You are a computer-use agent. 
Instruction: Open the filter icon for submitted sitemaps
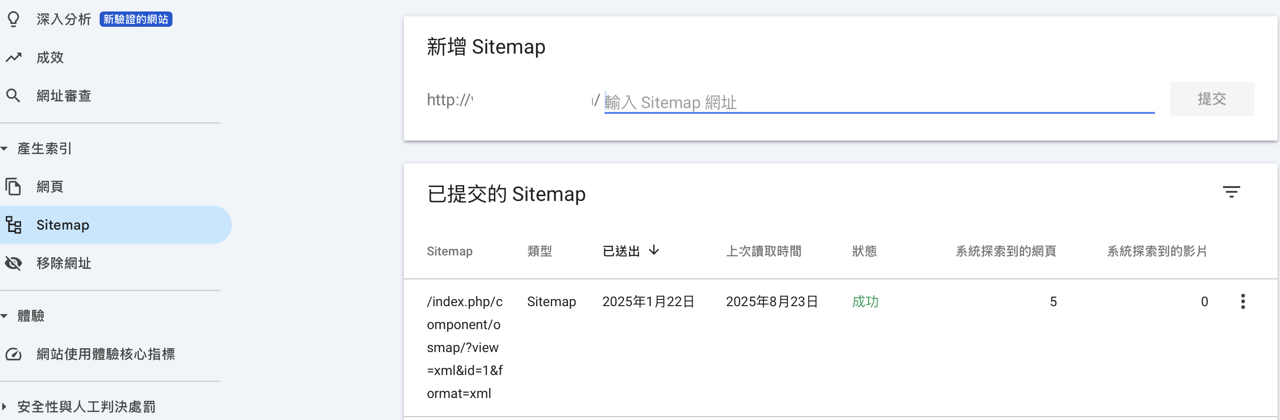[1231, 192]
